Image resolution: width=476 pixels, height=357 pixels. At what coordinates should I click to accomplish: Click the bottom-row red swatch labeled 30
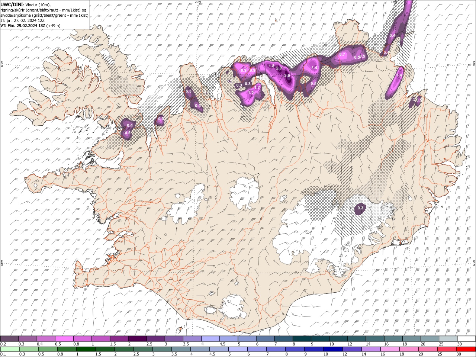tap(466, 349)
